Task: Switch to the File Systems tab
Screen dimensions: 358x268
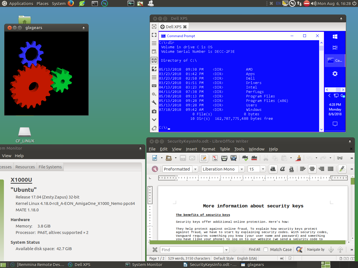Action: pos(50,167)
